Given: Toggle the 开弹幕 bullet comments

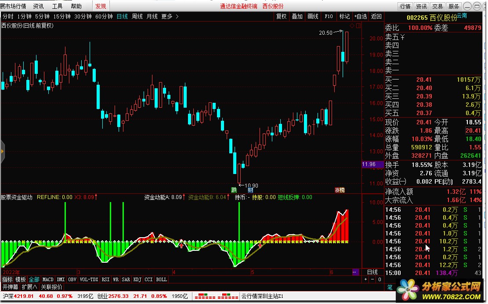Looking at the screenshot, I should [11, 287].
